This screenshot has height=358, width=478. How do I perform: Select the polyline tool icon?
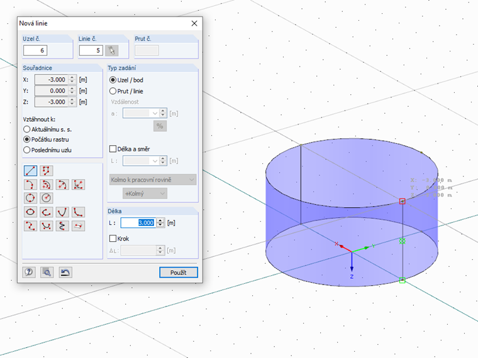(x=46, y=171)
